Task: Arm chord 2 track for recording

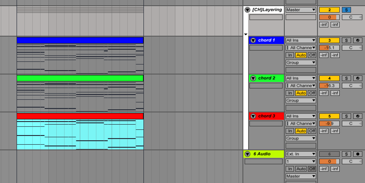Action: point(358,78)
